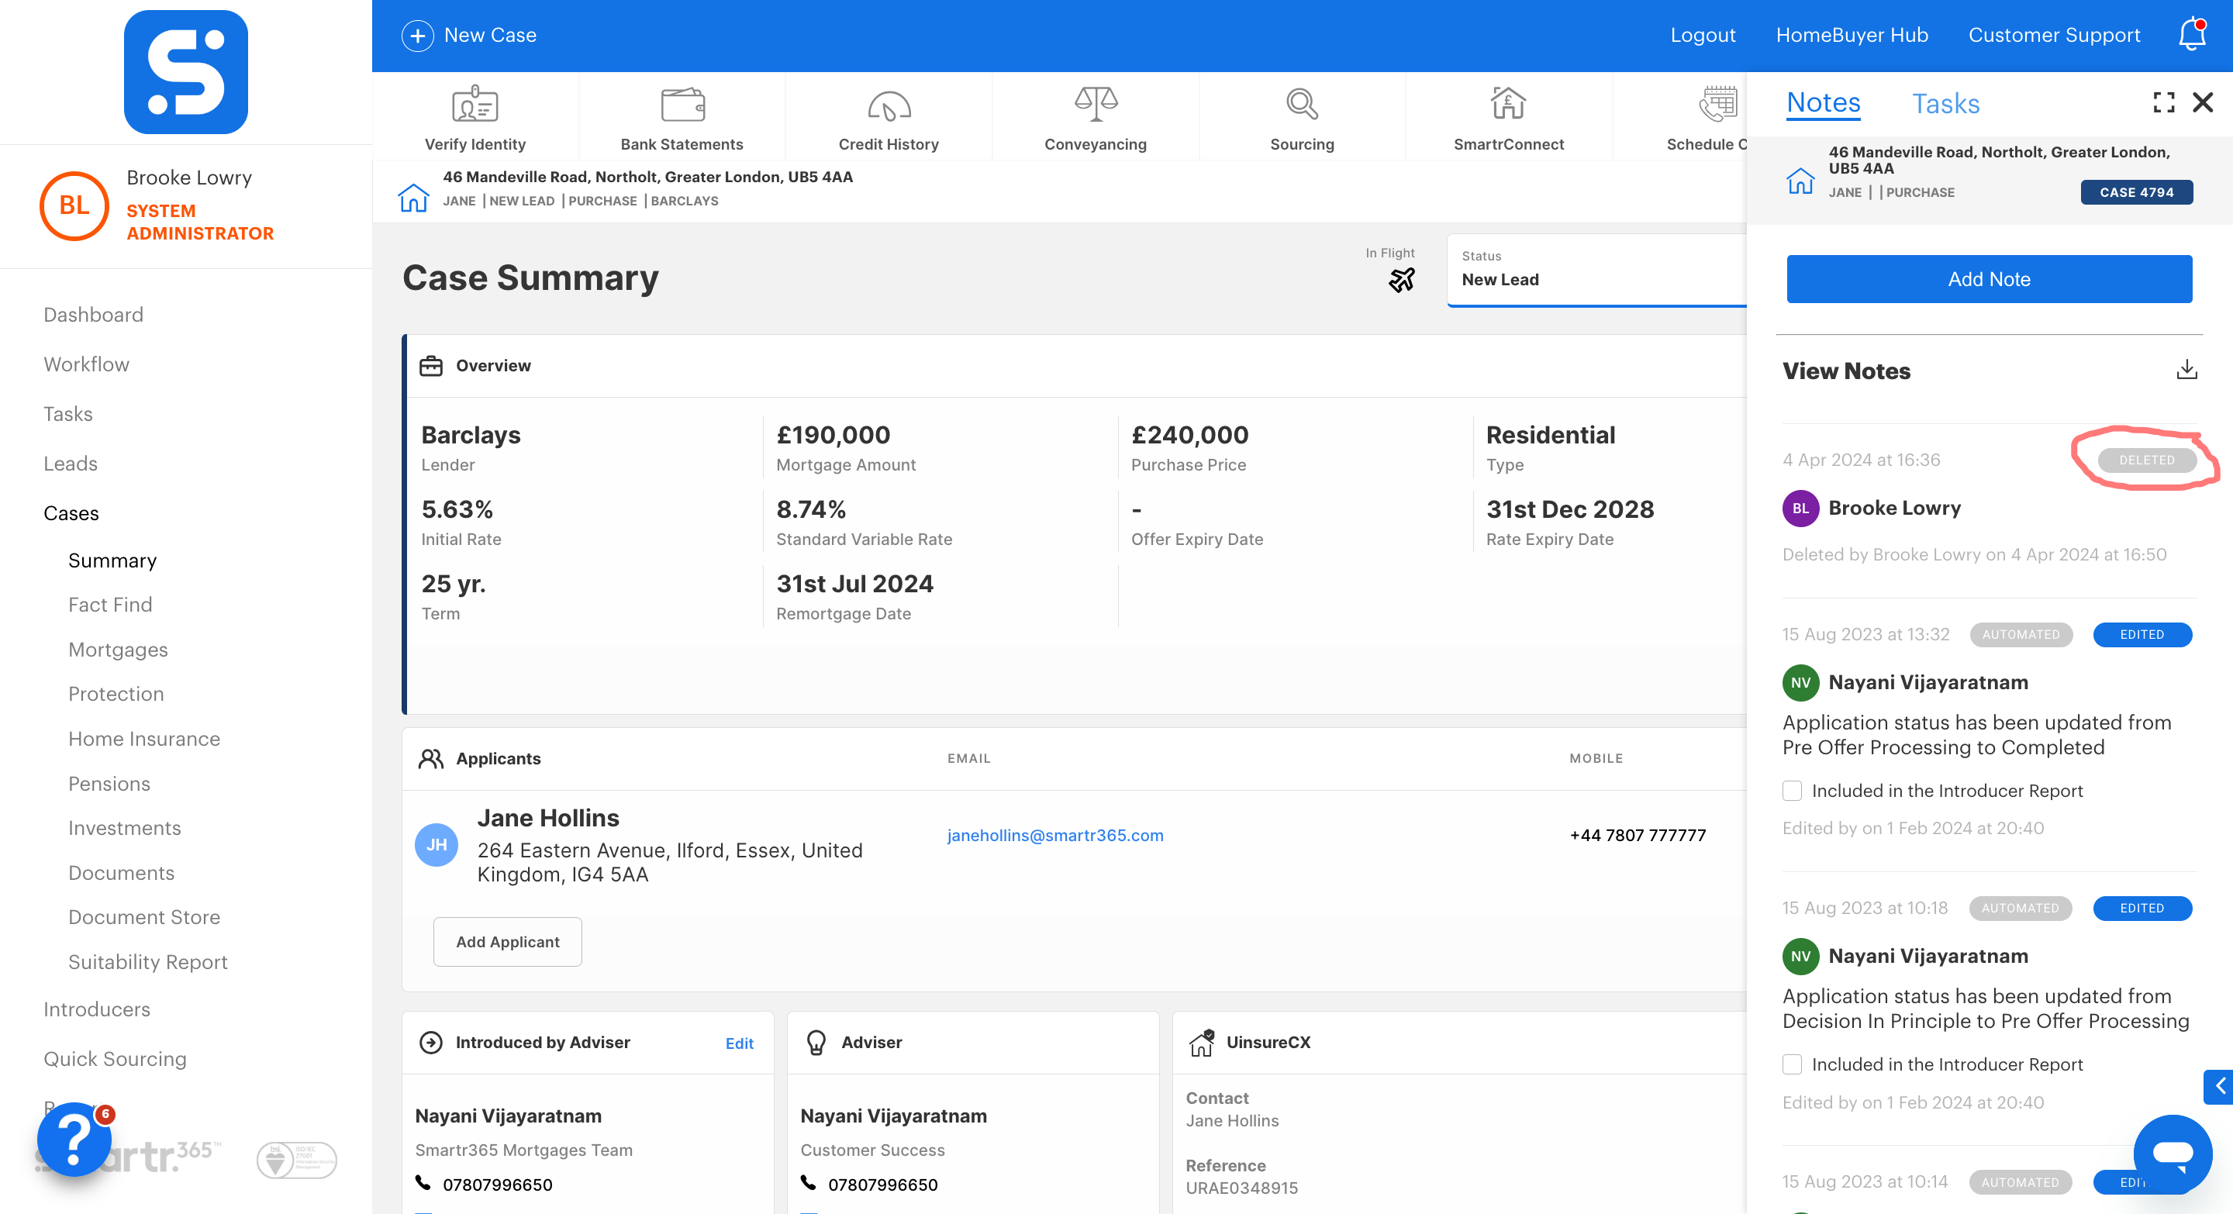Open the Bank Statements wallet icon
This screenshot has width=2233, height=1214.
pos(682,105)
